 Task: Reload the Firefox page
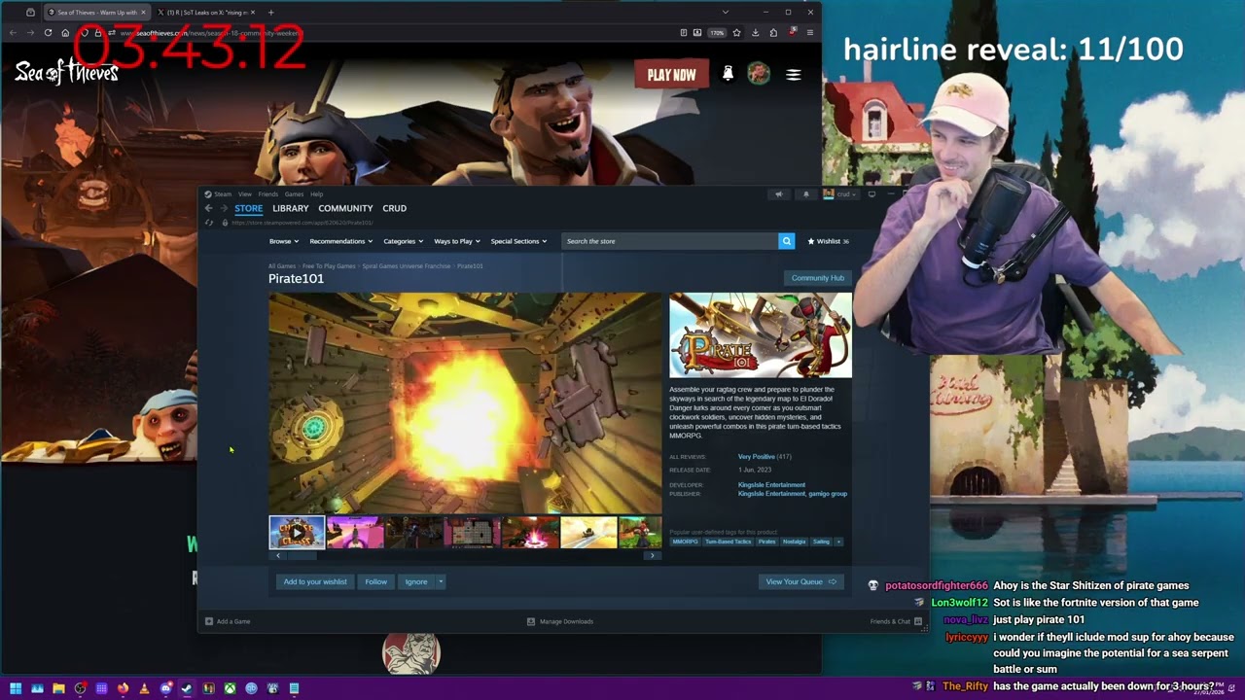[48, 32]
